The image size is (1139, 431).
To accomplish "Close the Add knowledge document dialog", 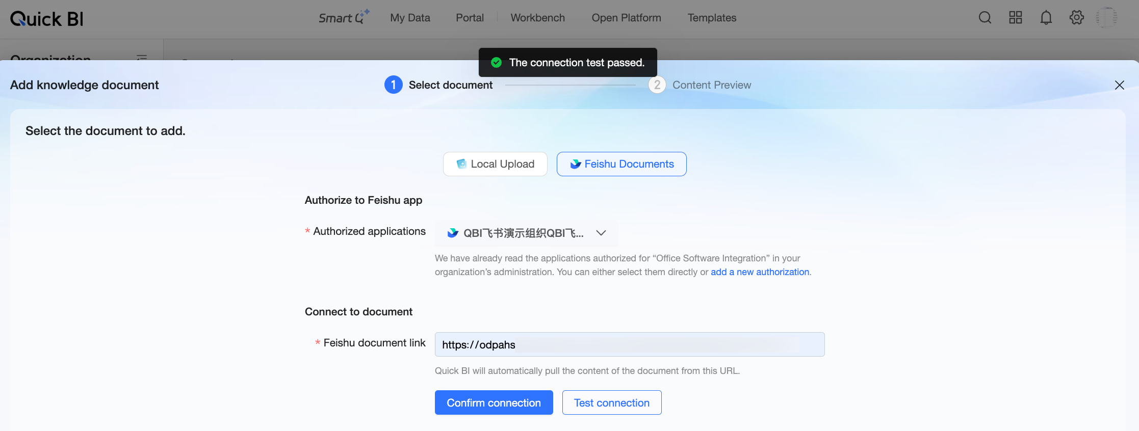I will click(x=1120, y=85).
